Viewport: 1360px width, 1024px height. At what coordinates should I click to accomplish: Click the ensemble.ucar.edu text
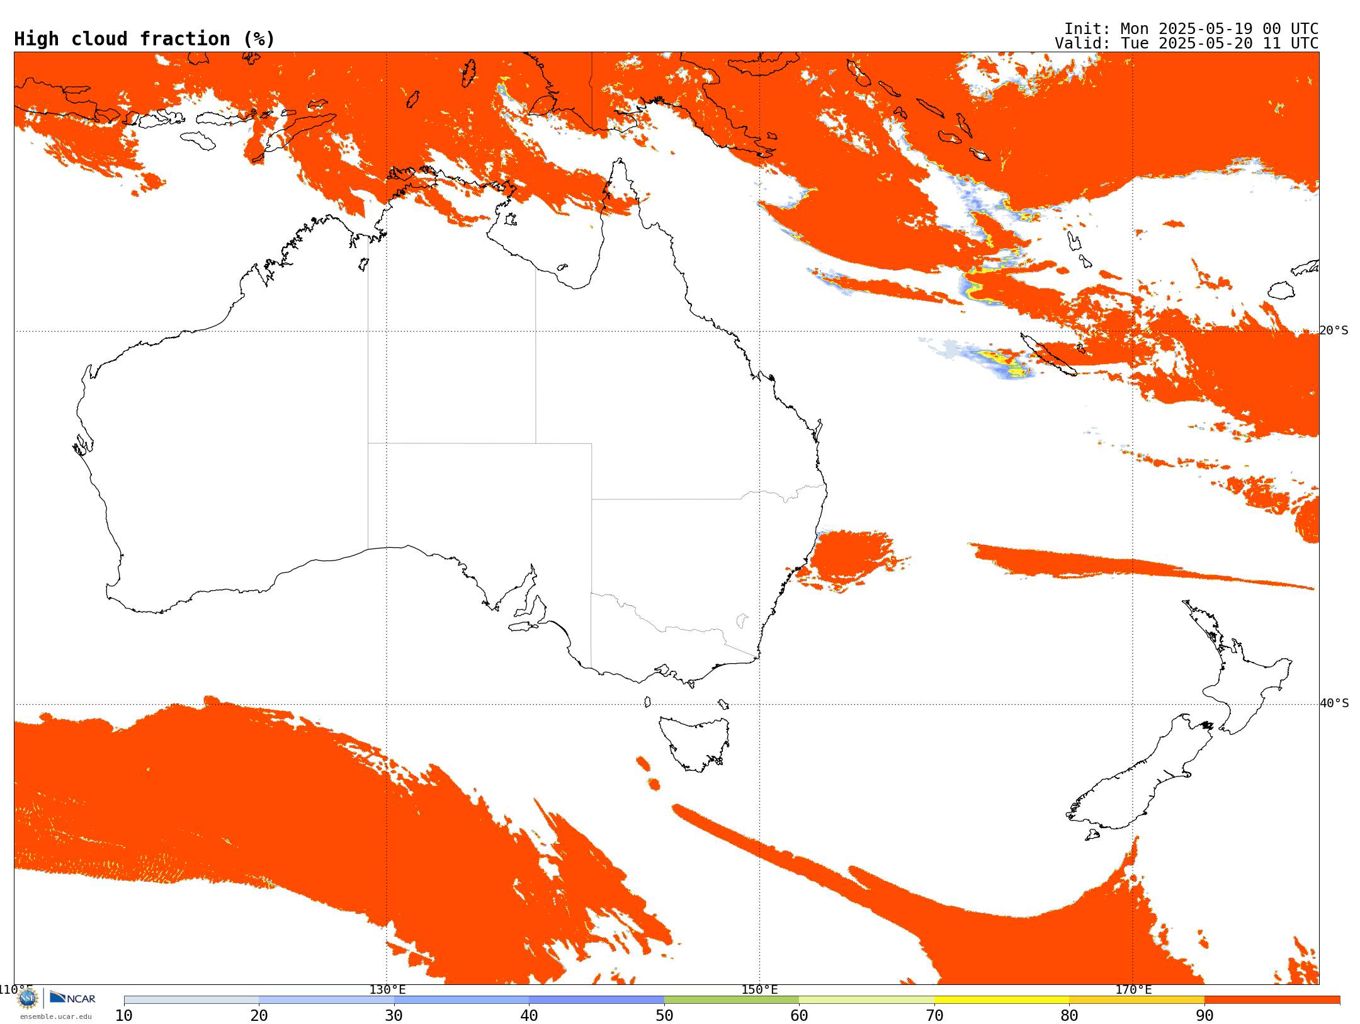(56, 1016)
